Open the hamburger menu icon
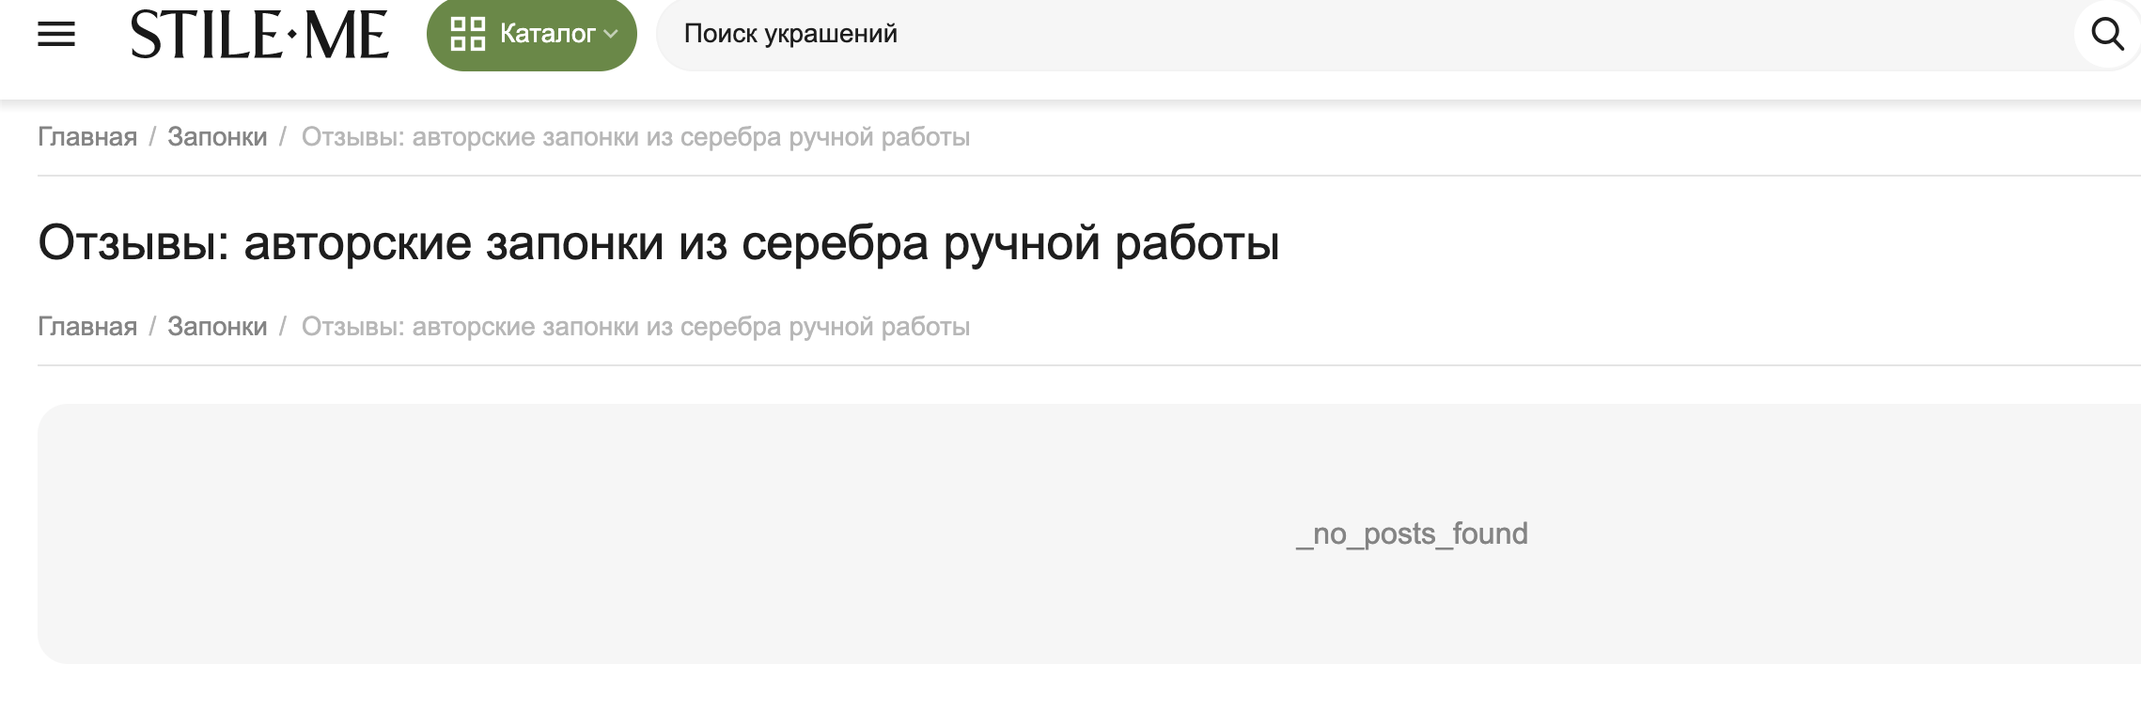Image resolution: width=2141 pixels, height=710 pixels. tap(56, 35)
